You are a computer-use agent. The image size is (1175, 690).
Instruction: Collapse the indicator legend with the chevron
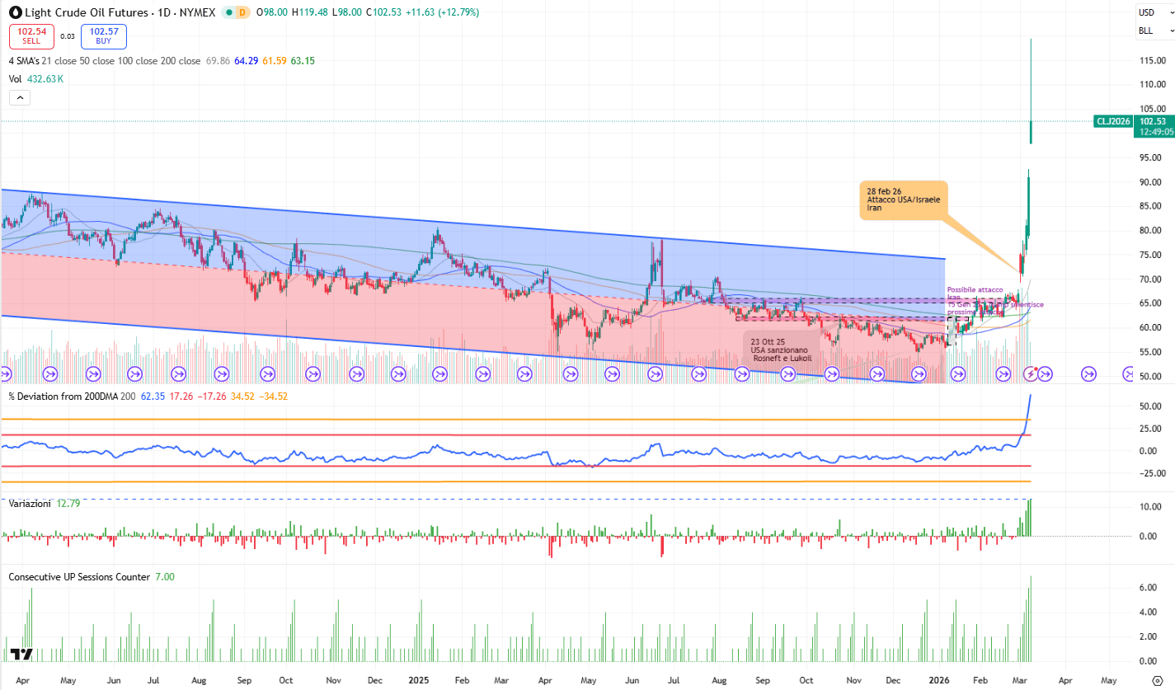(21, 97)
